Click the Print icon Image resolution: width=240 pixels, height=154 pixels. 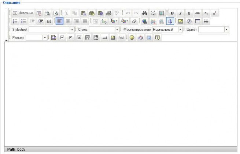coord(109,13)
